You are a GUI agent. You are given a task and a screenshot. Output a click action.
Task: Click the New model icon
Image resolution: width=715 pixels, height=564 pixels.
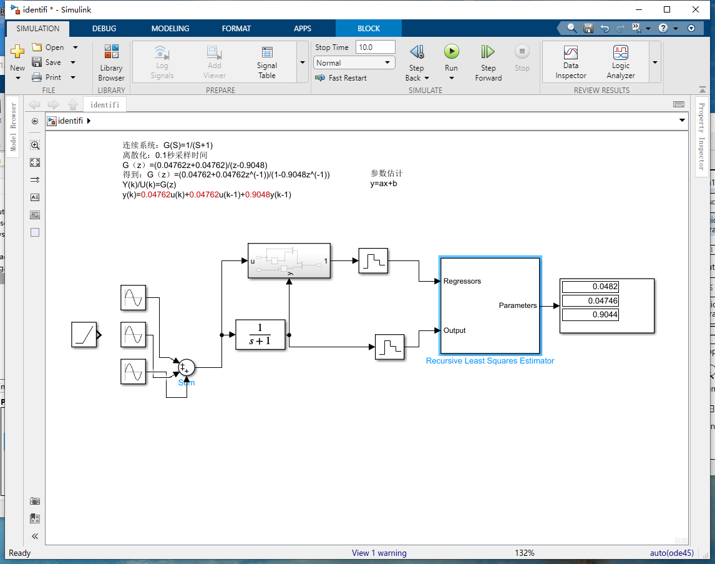(17, 51)
